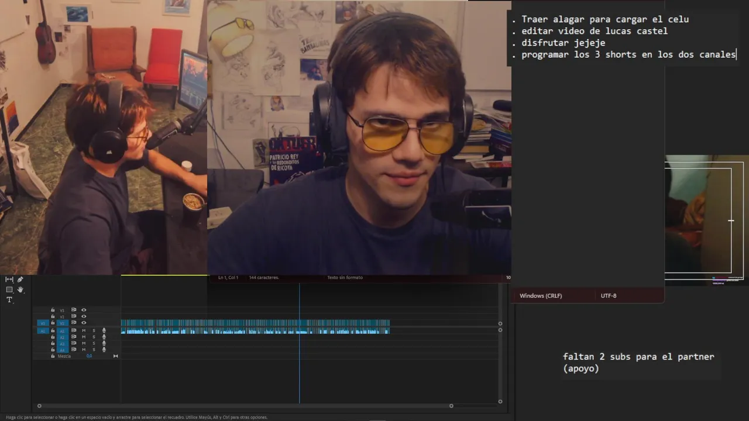Image resolution: width=749 pixels, height=421 pixels.
Task: Toggle the V1 source patch button
Action: 43,323
